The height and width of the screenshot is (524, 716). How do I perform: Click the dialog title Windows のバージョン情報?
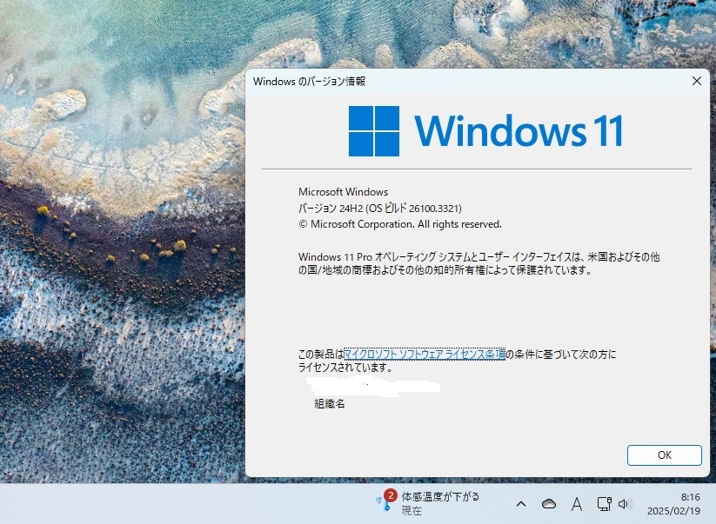(309, 81)
